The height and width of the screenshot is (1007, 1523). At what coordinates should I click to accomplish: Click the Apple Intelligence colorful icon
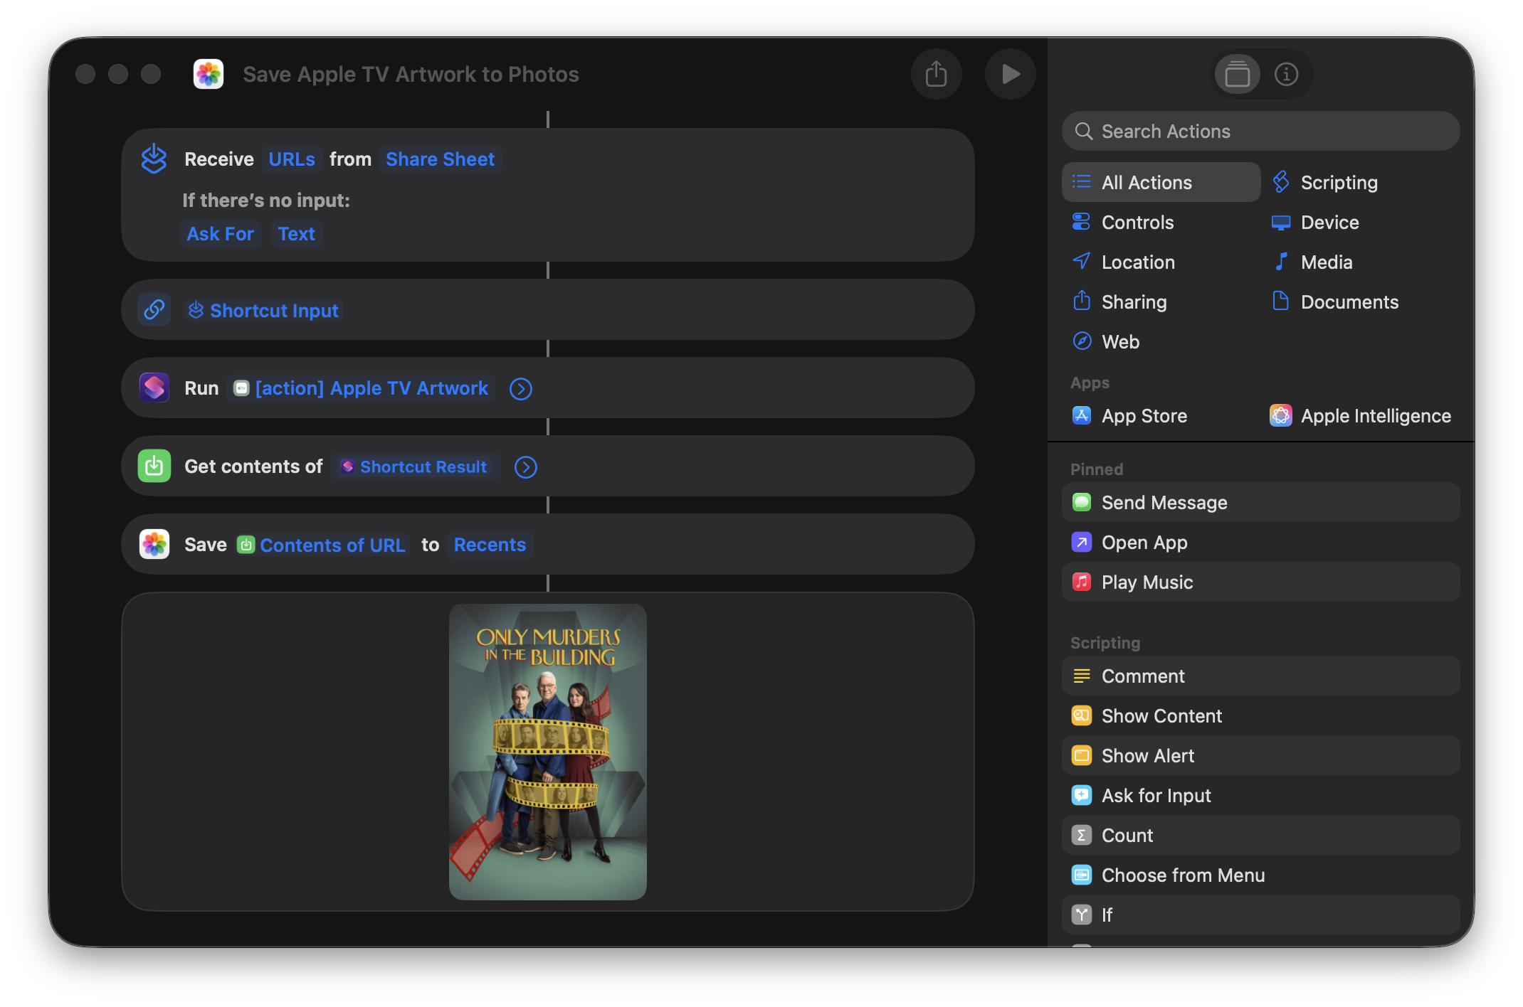(x=1280, y=415)
